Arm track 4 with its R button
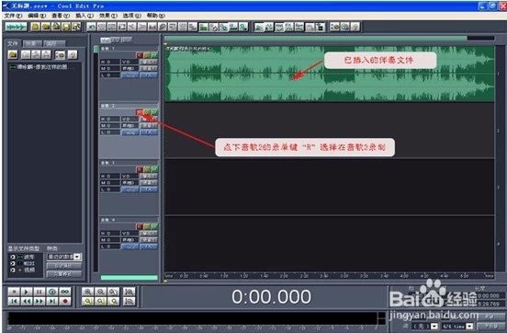Screen dimensions: 507x333 point(140,226)
